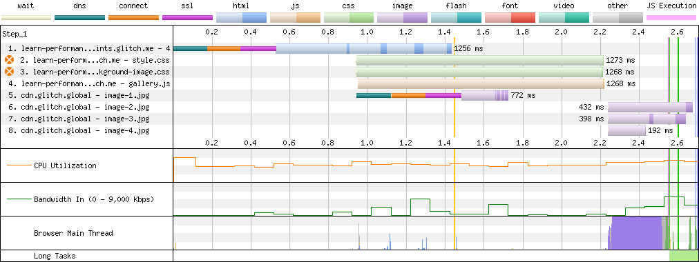699x262 pixels.
Task: Click the purple image-2.jpg download bar
Action: pos(651,107)
